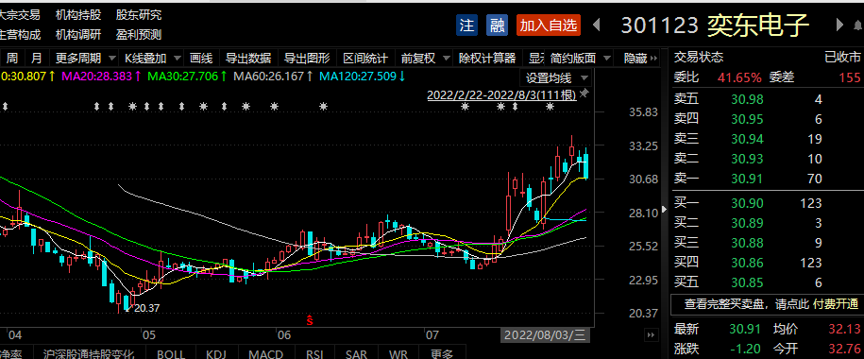Image resolution: width=864 pixels, height=359 pixels.
Task: Click the 卖三 row at 30.94
Action: (767, 139)
